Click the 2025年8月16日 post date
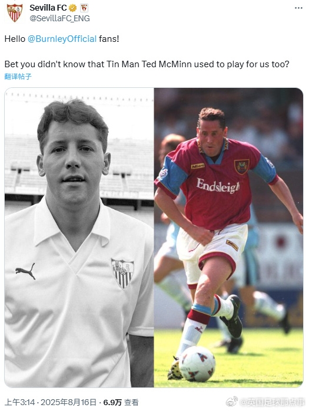309x411 pixels. pos(68,402)
